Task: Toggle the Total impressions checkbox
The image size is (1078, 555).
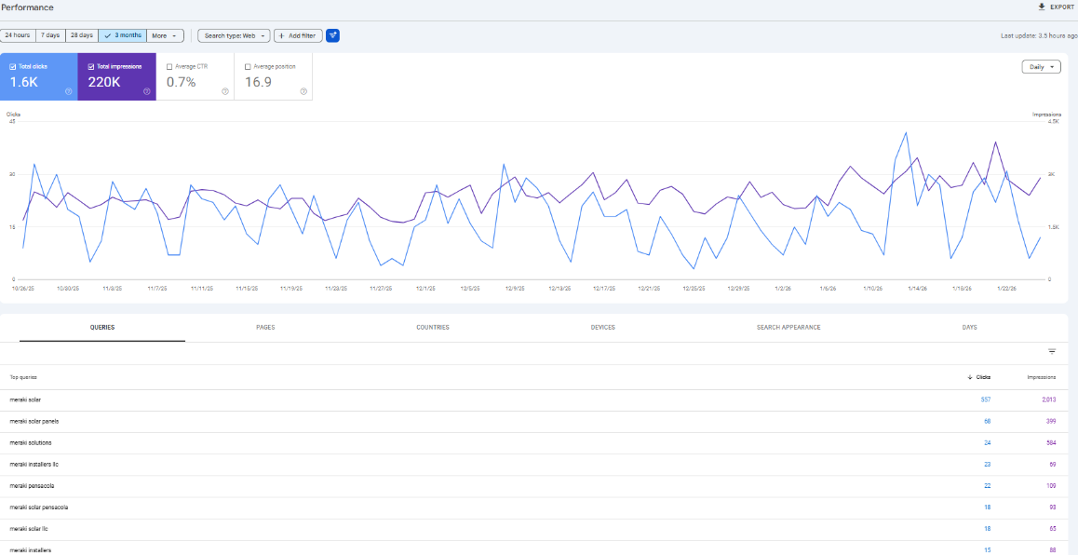Action: click(x=91, y=67)
